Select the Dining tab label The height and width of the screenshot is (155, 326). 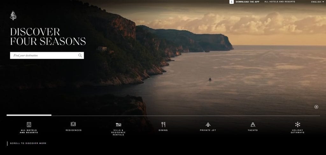[x=163, y=130]
